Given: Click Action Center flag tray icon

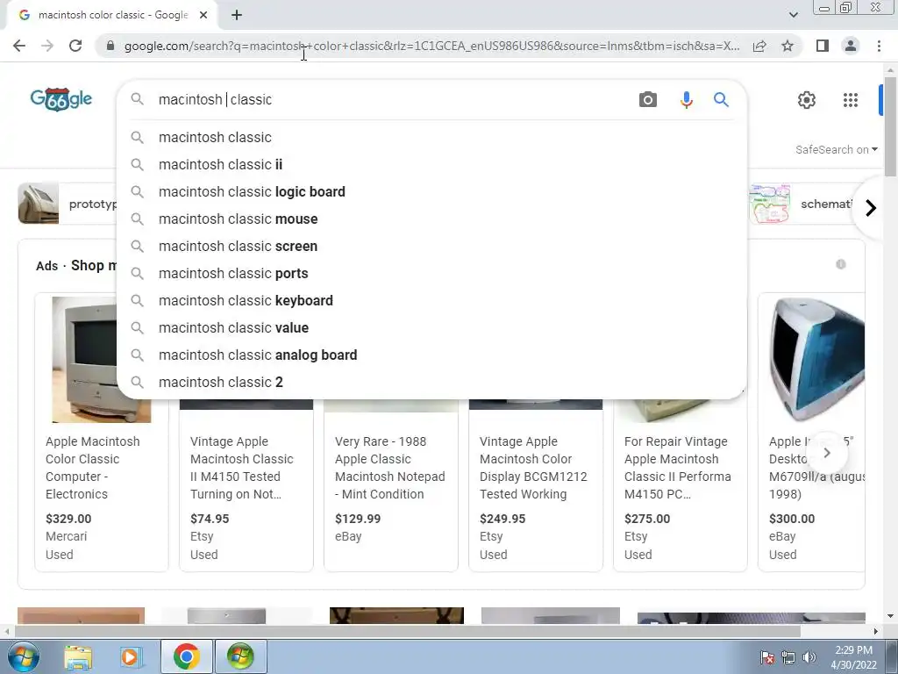Looking at the screenshot, I should click(766, 657).
